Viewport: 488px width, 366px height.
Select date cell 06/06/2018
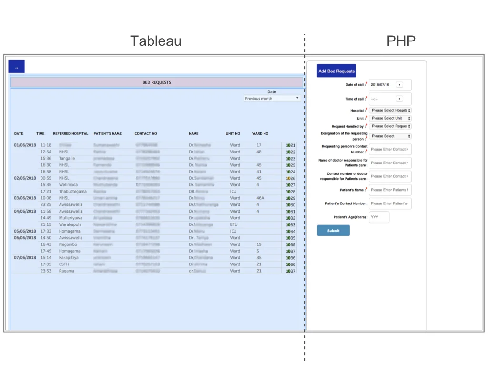coord(25,237)
